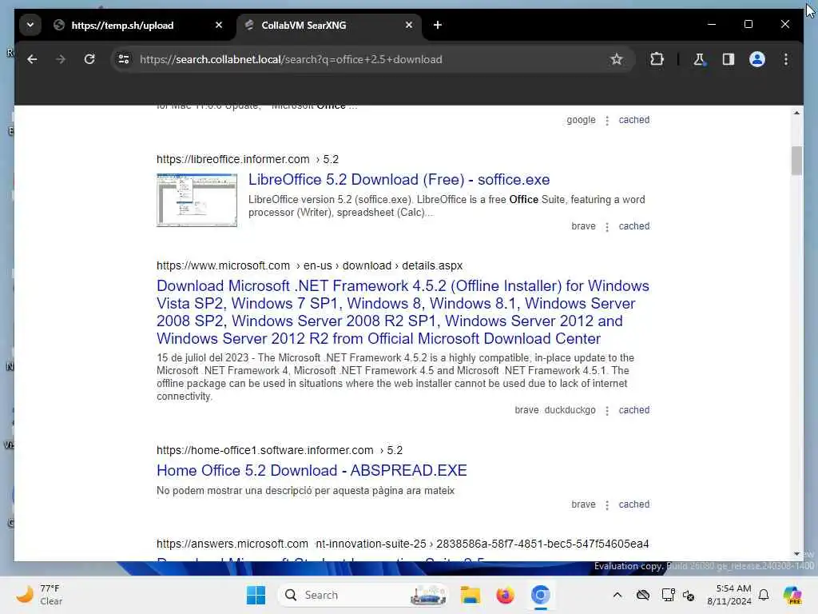Open Chrome Labs flask icon
Image resolution: width=818 pixels, height=614 pixels.
coord(699,59)
